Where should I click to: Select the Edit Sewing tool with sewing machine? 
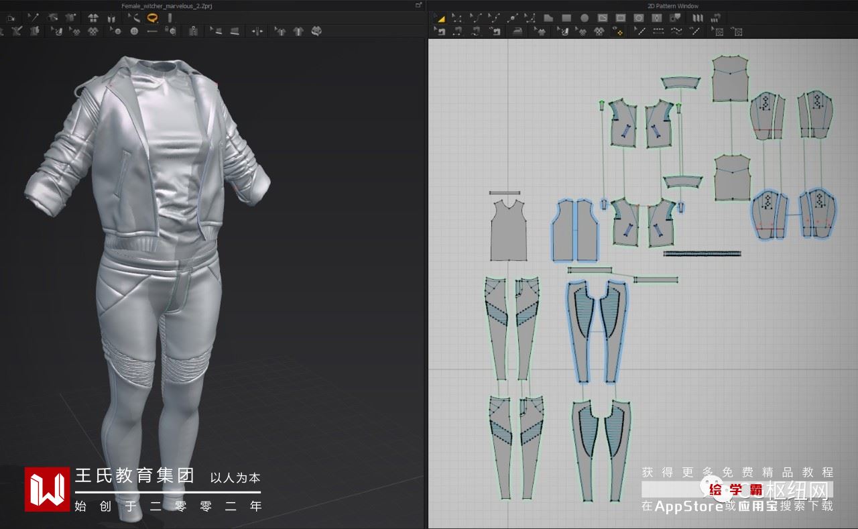click(x=441, y=31)
